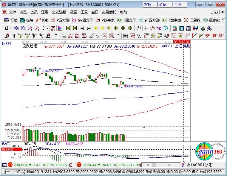The image size is (227, 176).
Task: Select the red Gann fan lines tool
Action: [x=70, y=36]
